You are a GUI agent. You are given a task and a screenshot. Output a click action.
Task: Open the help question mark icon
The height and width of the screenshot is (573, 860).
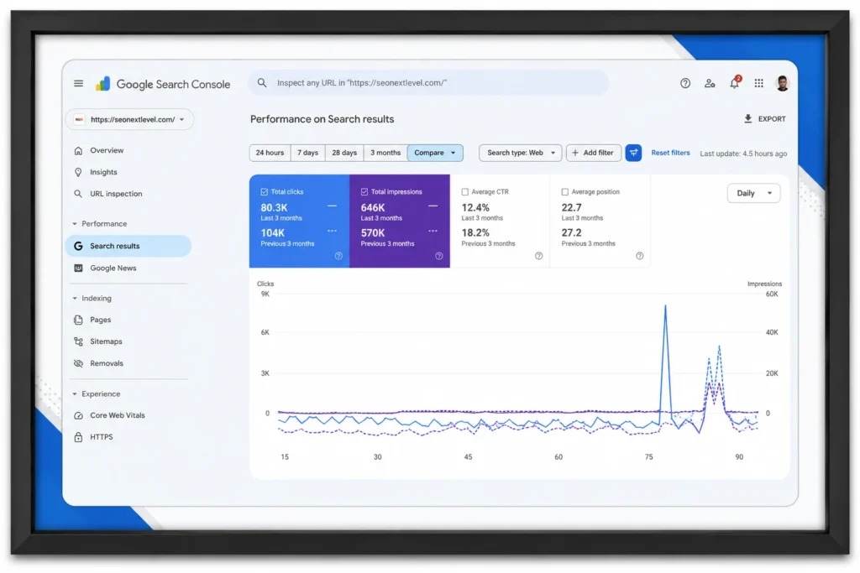(685, 83)
